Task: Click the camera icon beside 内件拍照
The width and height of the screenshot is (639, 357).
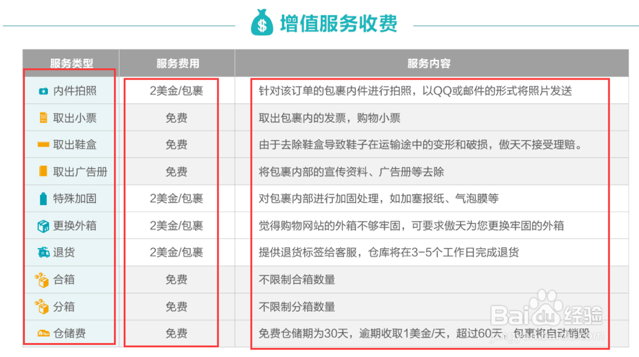Action: tap(43, 91)
